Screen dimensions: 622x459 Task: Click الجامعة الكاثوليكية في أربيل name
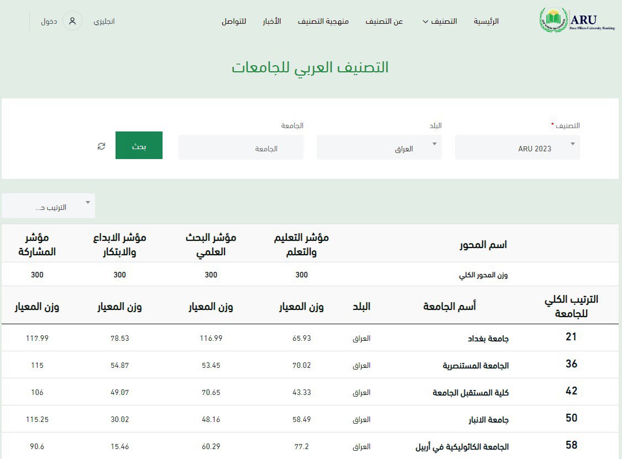tap(462, 447)
